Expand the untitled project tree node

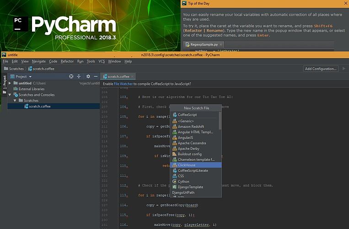click(10, 83)
